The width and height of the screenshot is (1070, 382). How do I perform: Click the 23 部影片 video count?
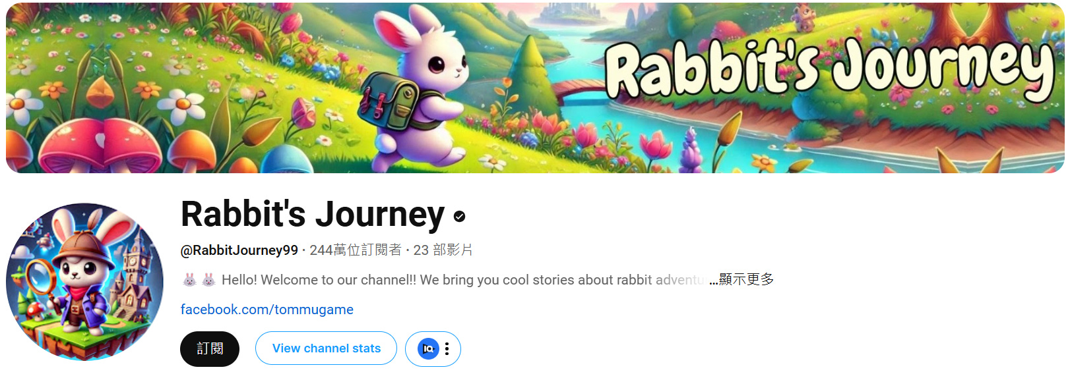coord(443,250)
